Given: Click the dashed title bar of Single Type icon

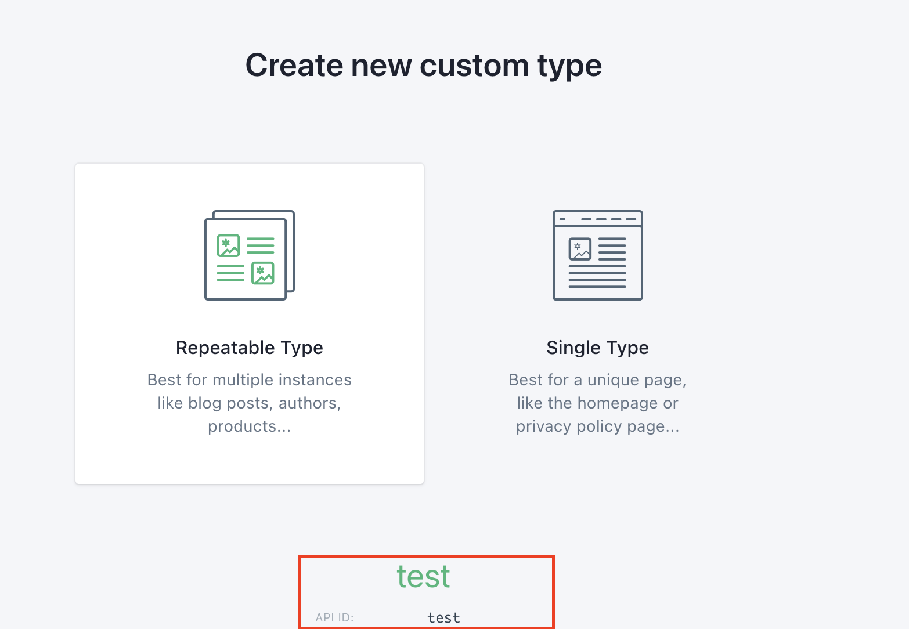Looking at the screenshot, I should [597, 219].
